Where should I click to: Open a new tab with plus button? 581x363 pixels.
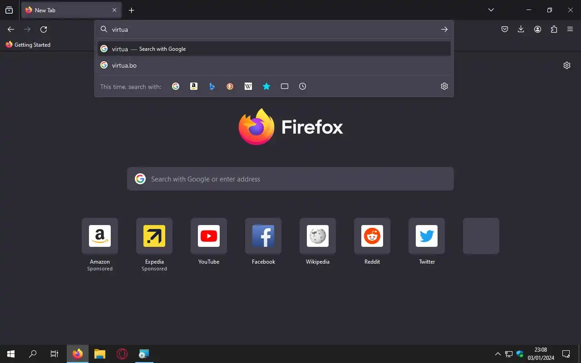click(131, 10)
